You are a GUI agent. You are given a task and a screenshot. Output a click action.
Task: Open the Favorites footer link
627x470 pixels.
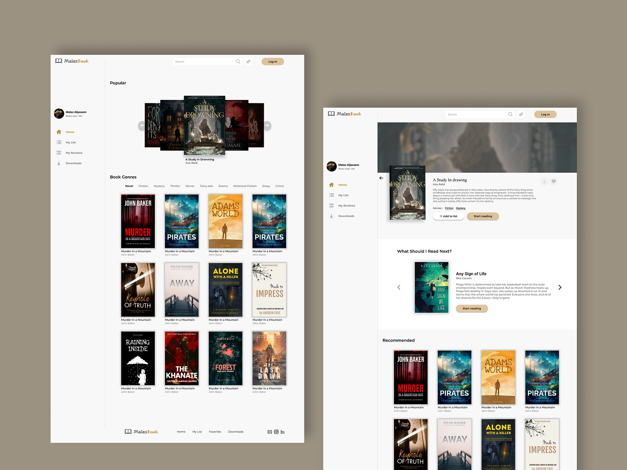click(x=215, y=432)
